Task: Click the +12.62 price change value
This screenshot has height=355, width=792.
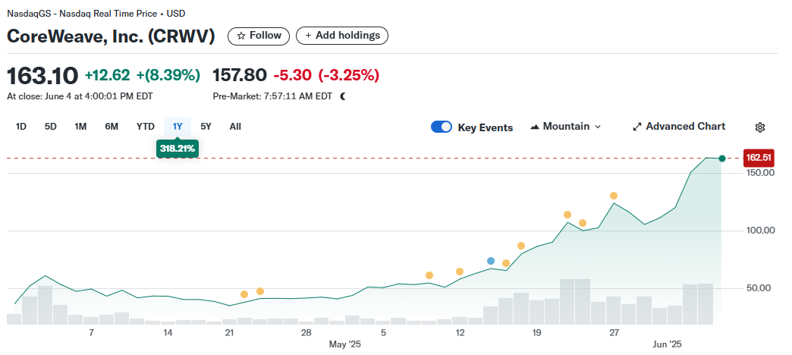Action: click(x=108, y=76)
